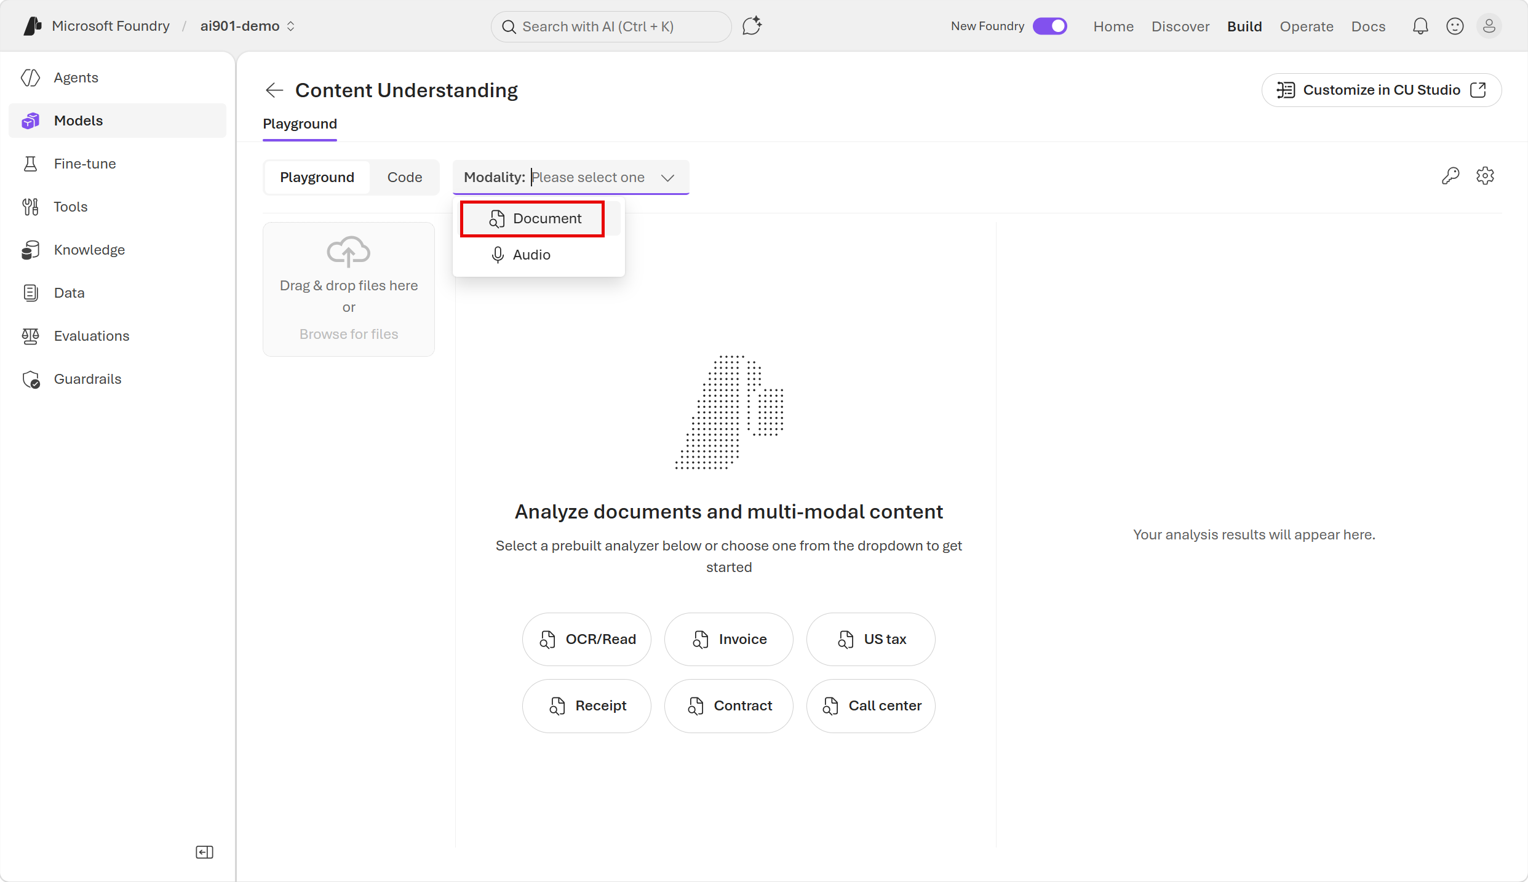
Task: Select the underlined Playground page tab
Action: pos(300,124)
